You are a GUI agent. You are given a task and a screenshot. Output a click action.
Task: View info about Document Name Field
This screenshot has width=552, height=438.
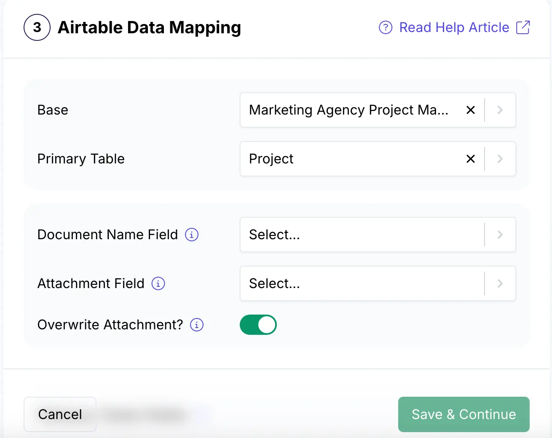click(191, 235)
